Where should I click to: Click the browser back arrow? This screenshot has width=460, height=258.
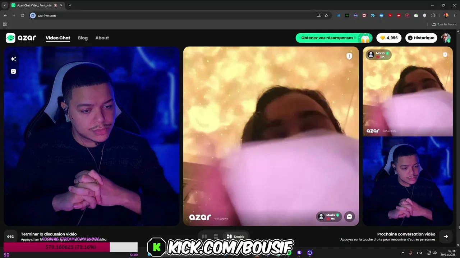coord(5,15)
